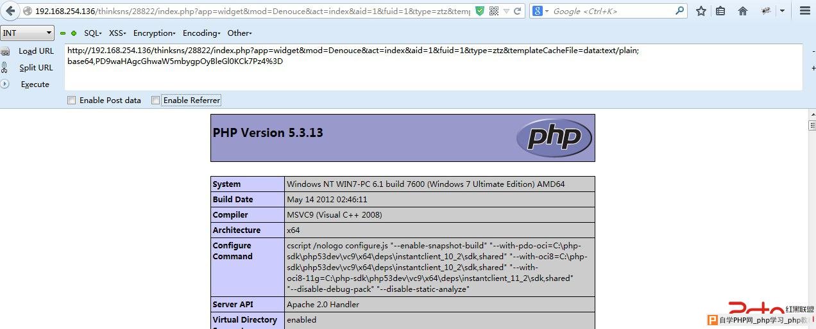Screen dimensions: 816x329
Task: Click the "System" table label
Action: [227, 184]
